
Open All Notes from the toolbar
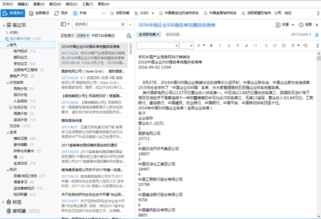(x=39, y=13)
